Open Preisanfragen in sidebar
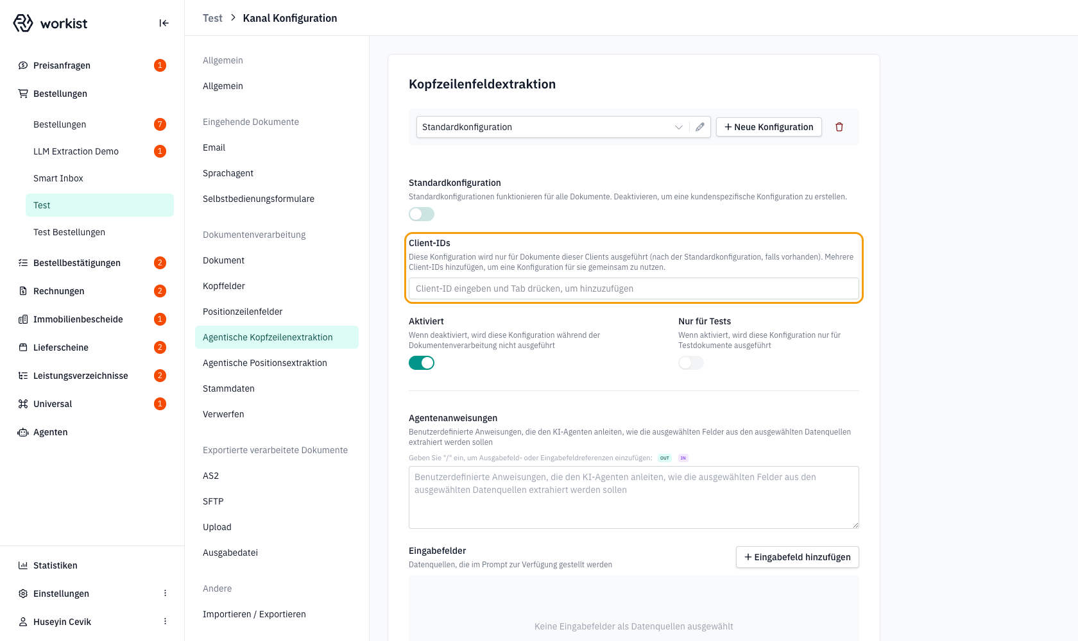Viewport: 1078px width, 641px height. click(92, 65)
